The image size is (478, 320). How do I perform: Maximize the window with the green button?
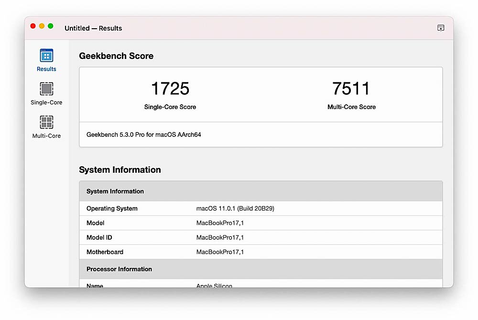pyautogui.click(x=51, y=26)
